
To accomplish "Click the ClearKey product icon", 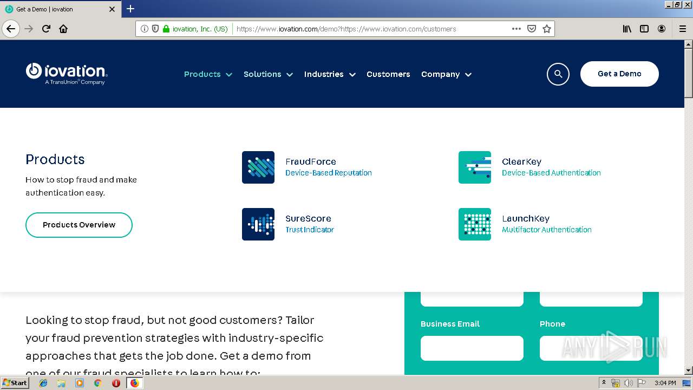I will point(475,167).
